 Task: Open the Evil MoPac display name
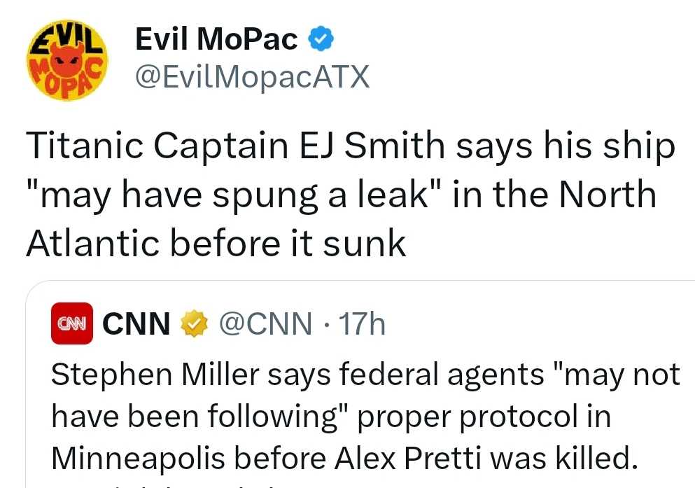pyautogui.click(x=216, y=40)
